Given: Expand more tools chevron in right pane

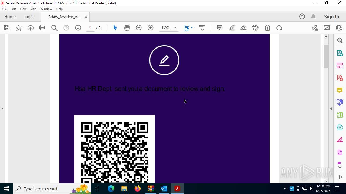Looking at the screenshot, I should point(340,167).
